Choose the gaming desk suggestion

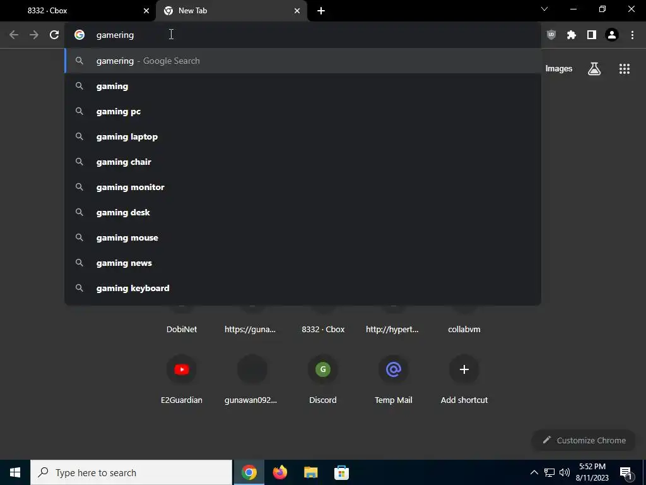click(x=303, y=212)
